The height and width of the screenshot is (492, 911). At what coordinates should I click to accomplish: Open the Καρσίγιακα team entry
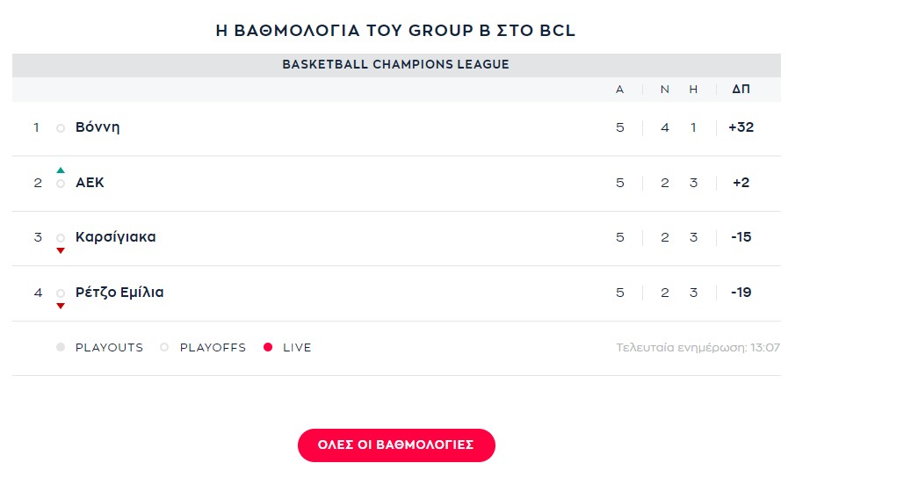tap(116, 237)
